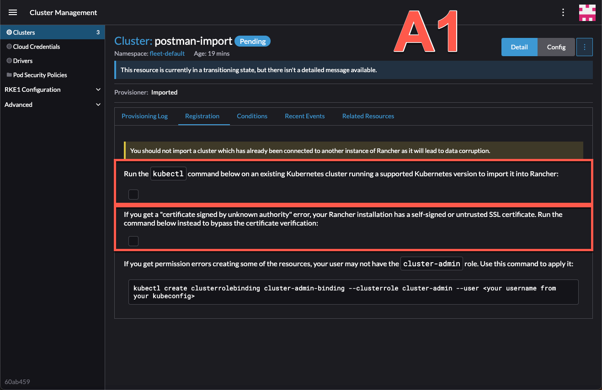Open the Clusters sidebar icon
602x390 pixels.
10,32
